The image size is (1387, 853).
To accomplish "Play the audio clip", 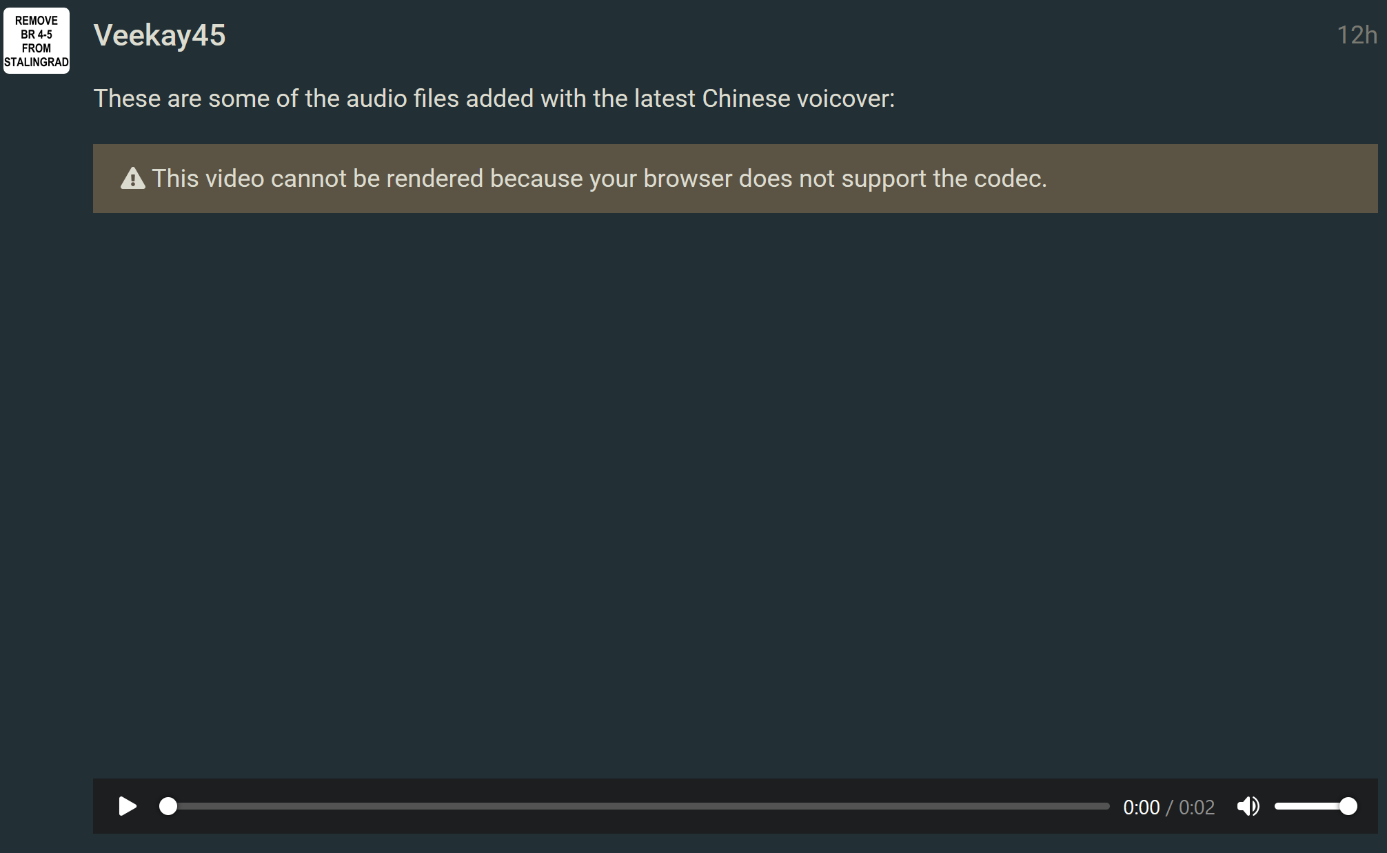I will (128, 806).
